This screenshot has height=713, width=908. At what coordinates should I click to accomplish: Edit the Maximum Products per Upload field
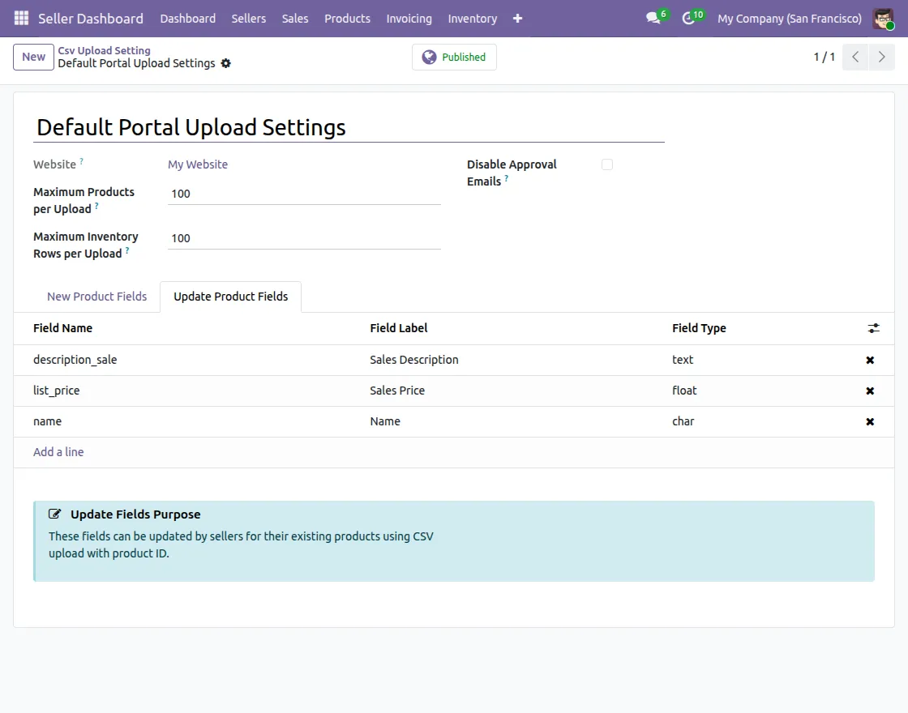pyautogui.click(x=304, y=194)
